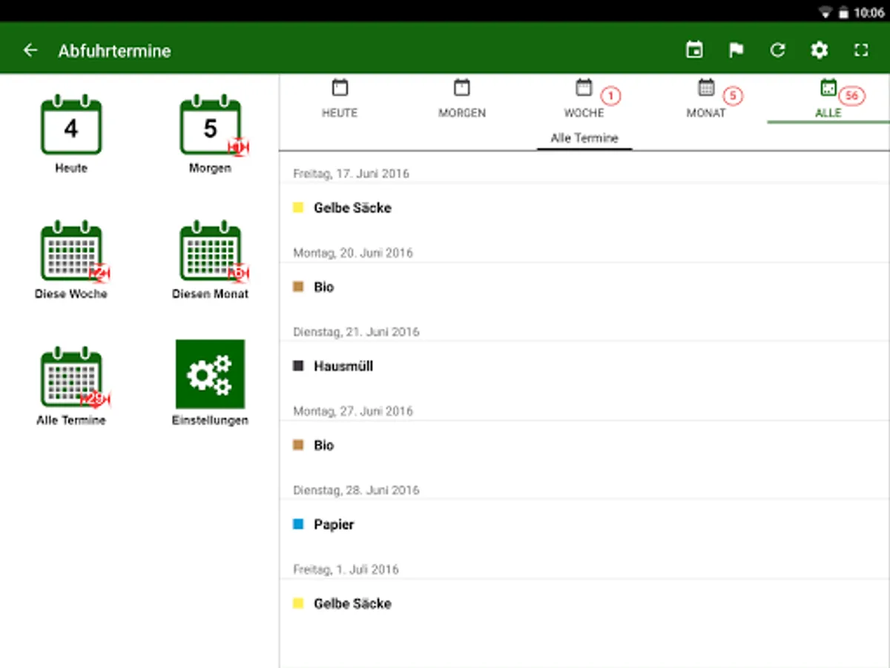Click date header Dienstag, 21. Juni 2016
Image resolution: width=890 pixels, height=668 pixels.
point(356,332)
